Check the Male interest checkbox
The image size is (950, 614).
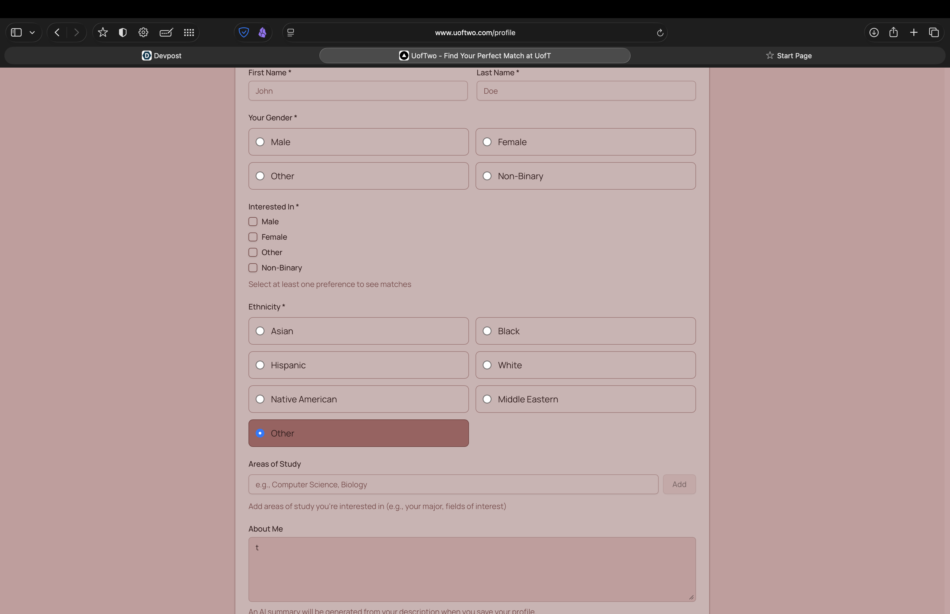[x=253, y=222]
